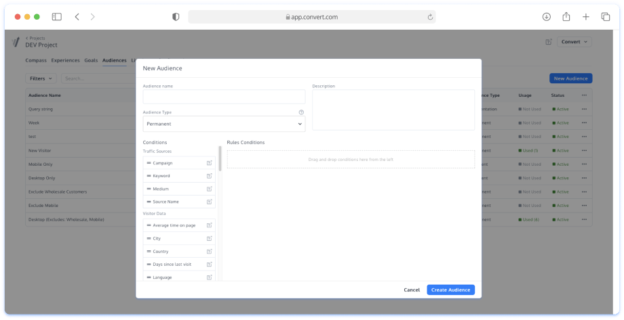Reload the page using the address bar icon
624x320 pixels.
430,17
